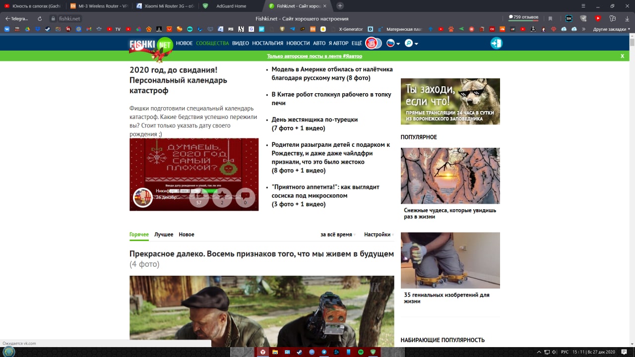Open the 'СООБЩЕСТВА' menu item

coord(212,43)
